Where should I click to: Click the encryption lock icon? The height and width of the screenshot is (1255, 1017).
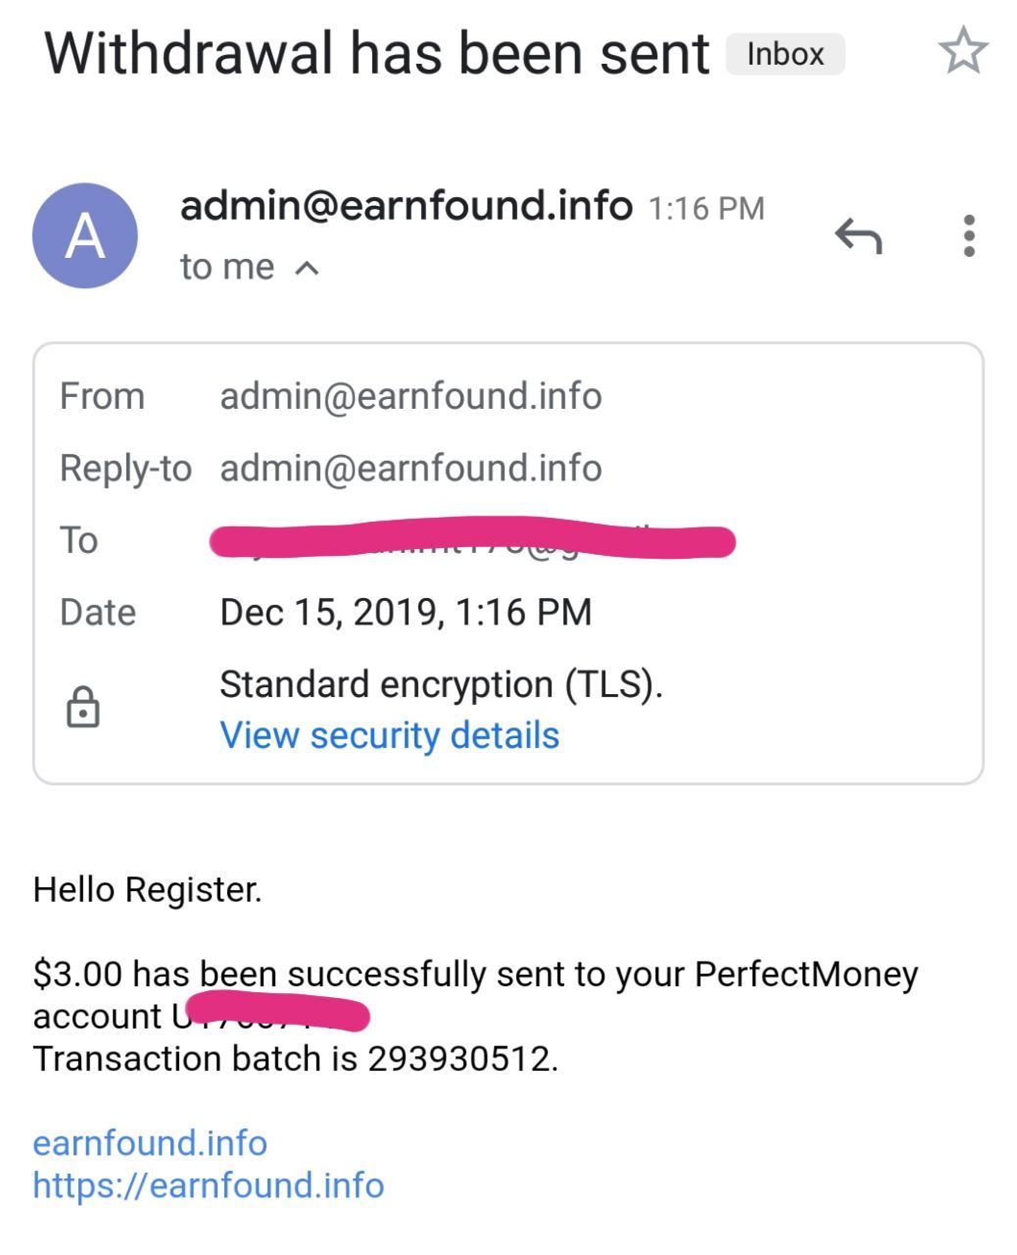pyautogui.click(x=83, y=707)
